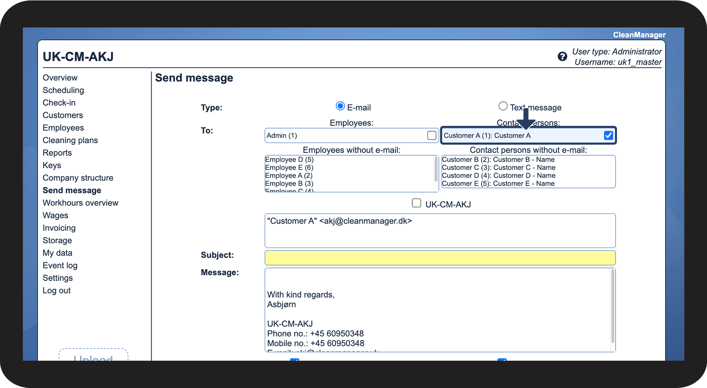Select Customer D (4) contact entry
This screenshot has width=707, height=388.
click(x=499, y=175)
